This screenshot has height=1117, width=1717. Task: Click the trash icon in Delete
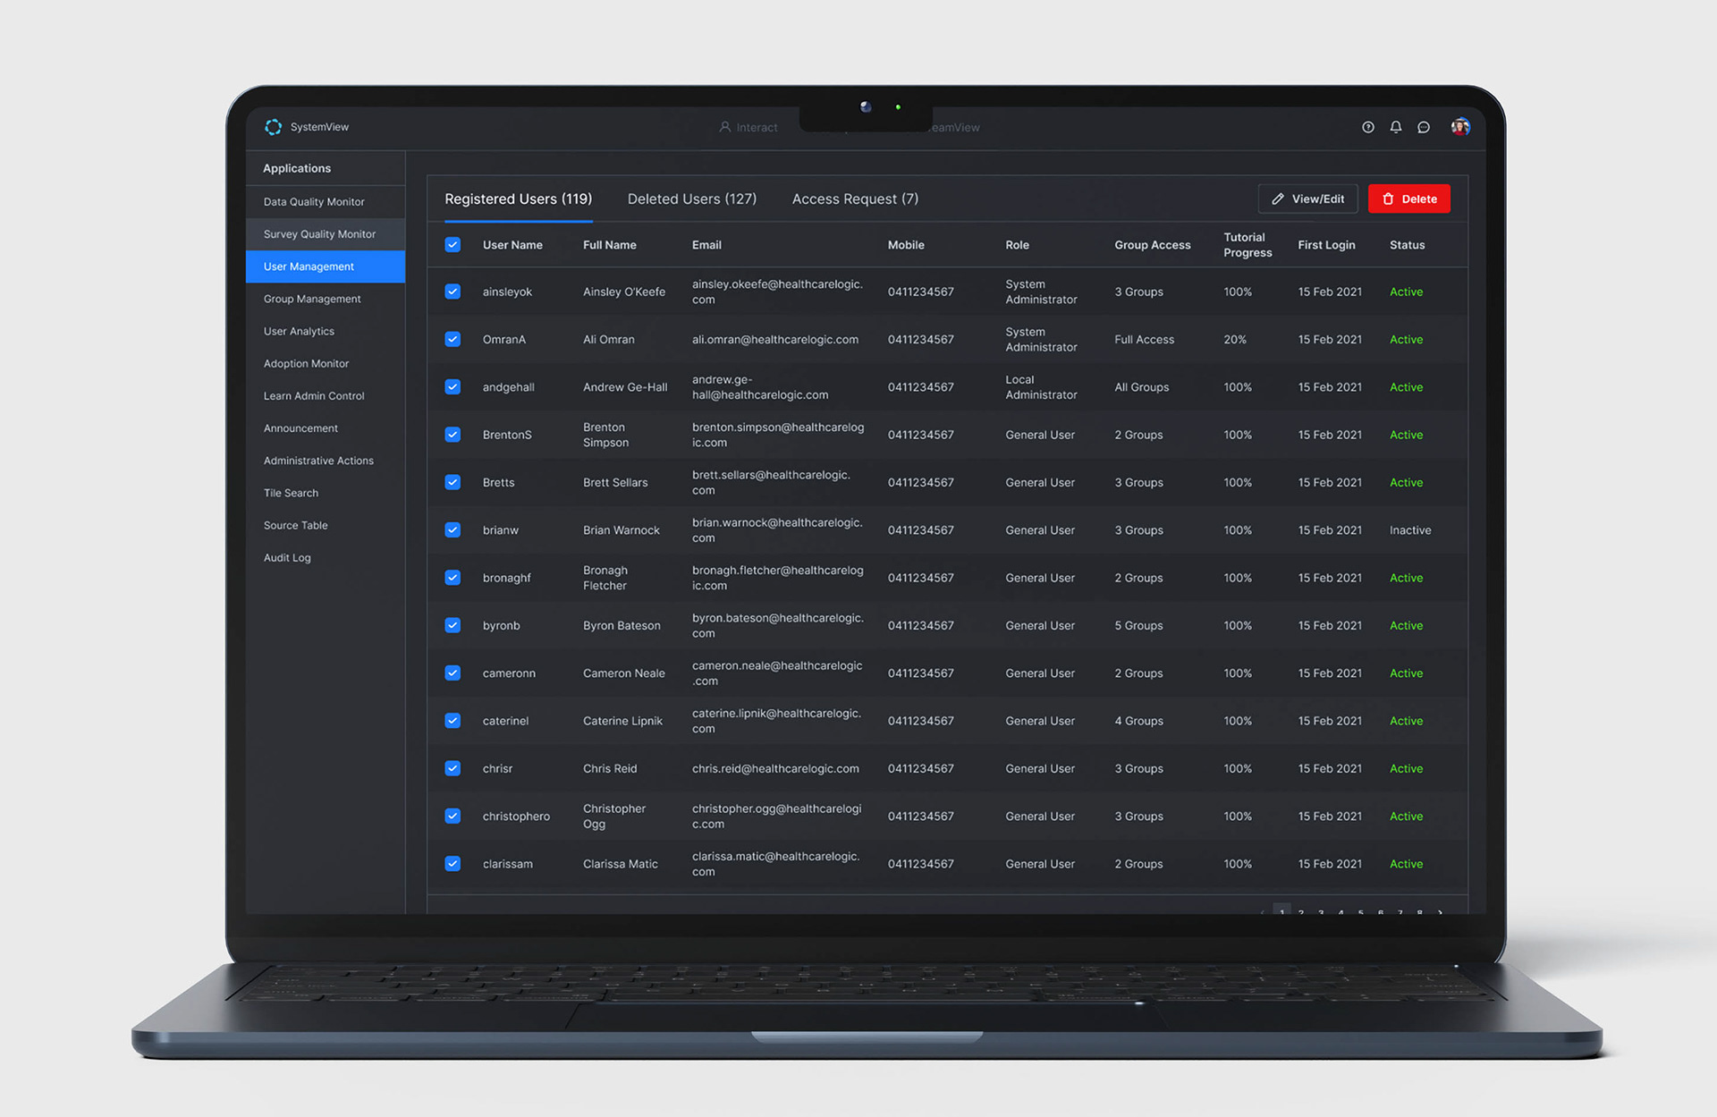1388,199
